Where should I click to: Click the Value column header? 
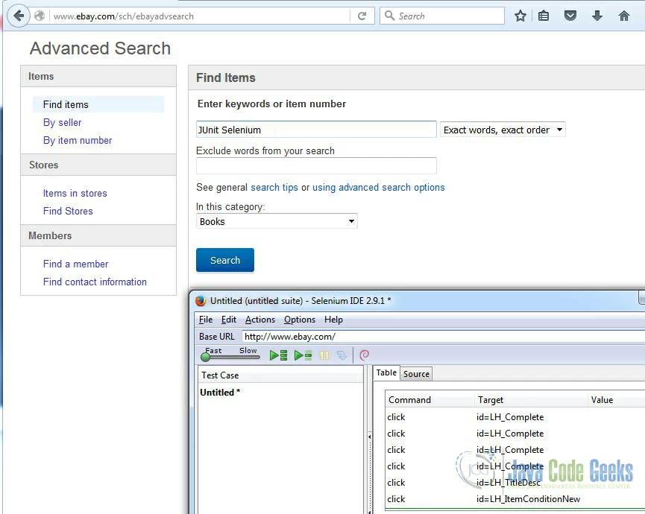tap(616, 400)
